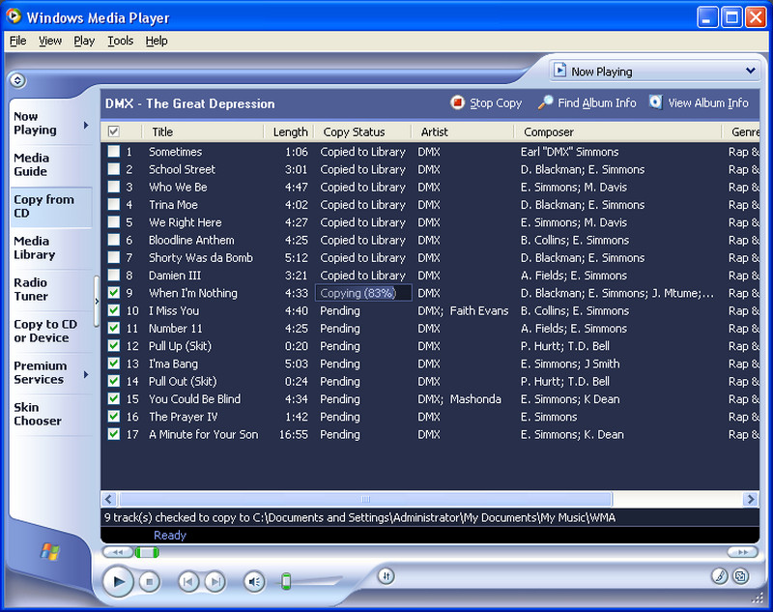Open View Album Info
Image resolution: width=773 pixels, height=612 pixels.
tap(656, 102)
